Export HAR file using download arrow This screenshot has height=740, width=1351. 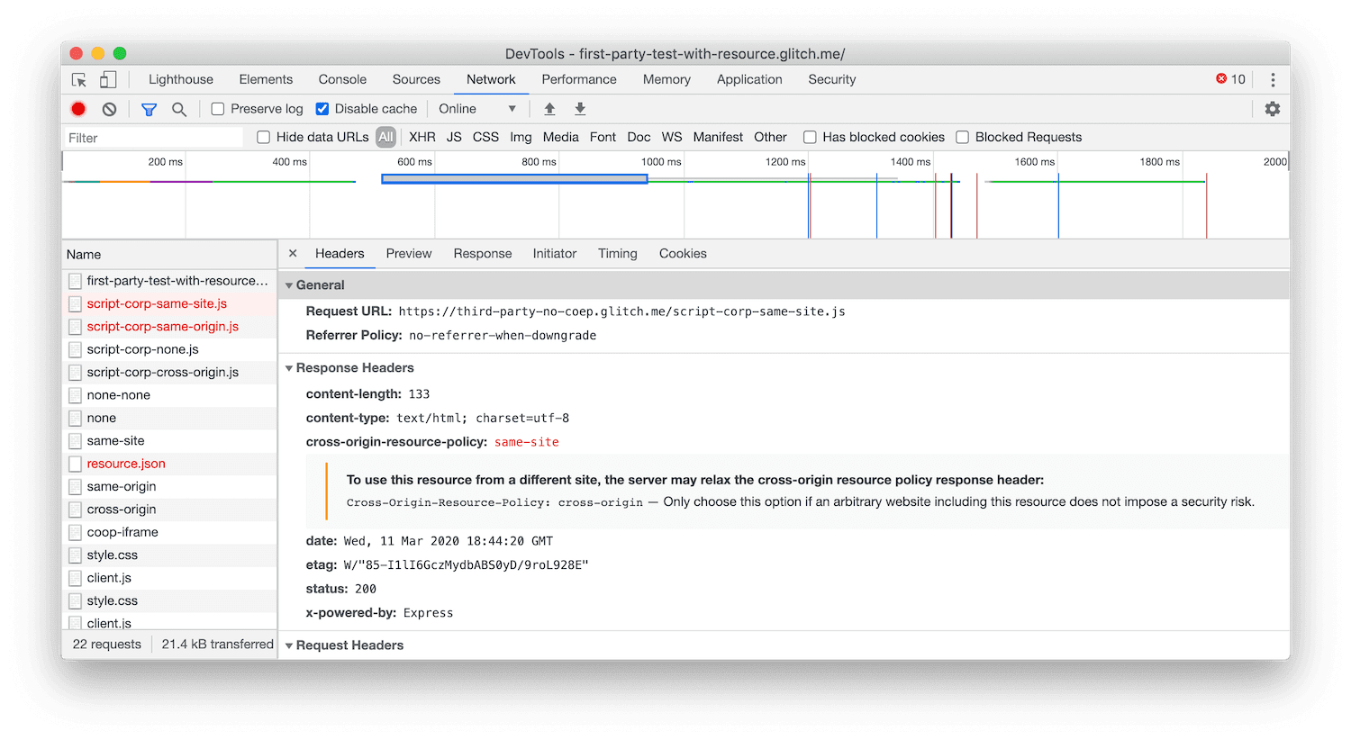(580, 108)
